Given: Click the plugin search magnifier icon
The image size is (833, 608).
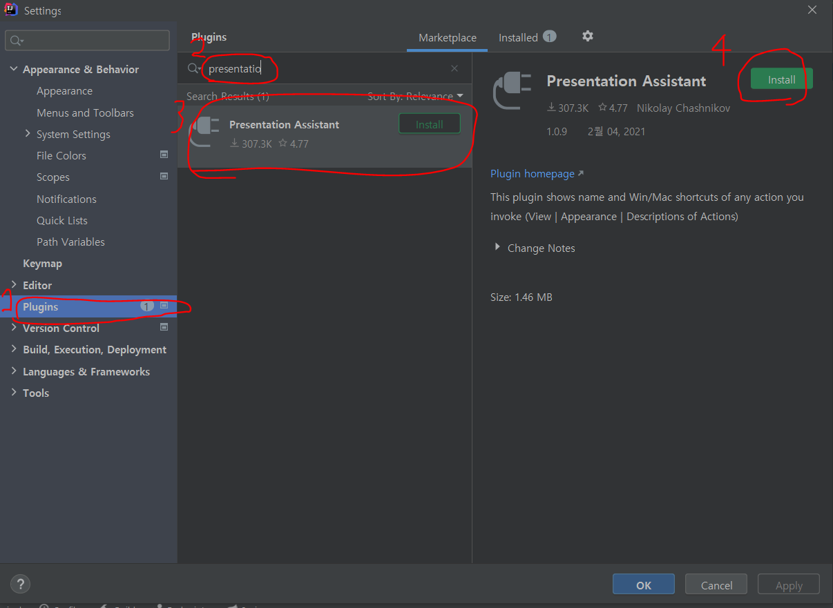Looking at the screenshot, I should (x=194, y=68).
